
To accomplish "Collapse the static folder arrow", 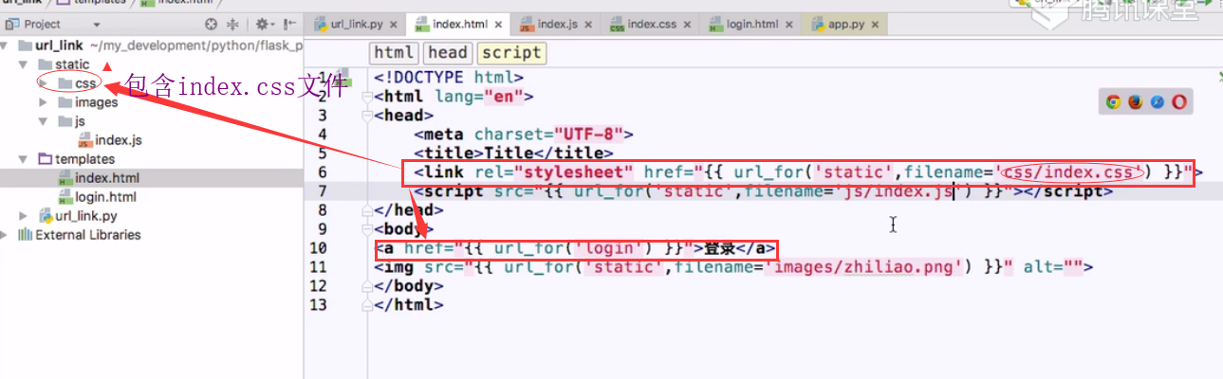I will 24,64.
